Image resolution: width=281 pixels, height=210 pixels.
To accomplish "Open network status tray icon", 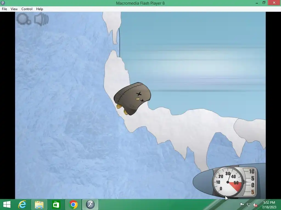I will [x=249, y=205].
